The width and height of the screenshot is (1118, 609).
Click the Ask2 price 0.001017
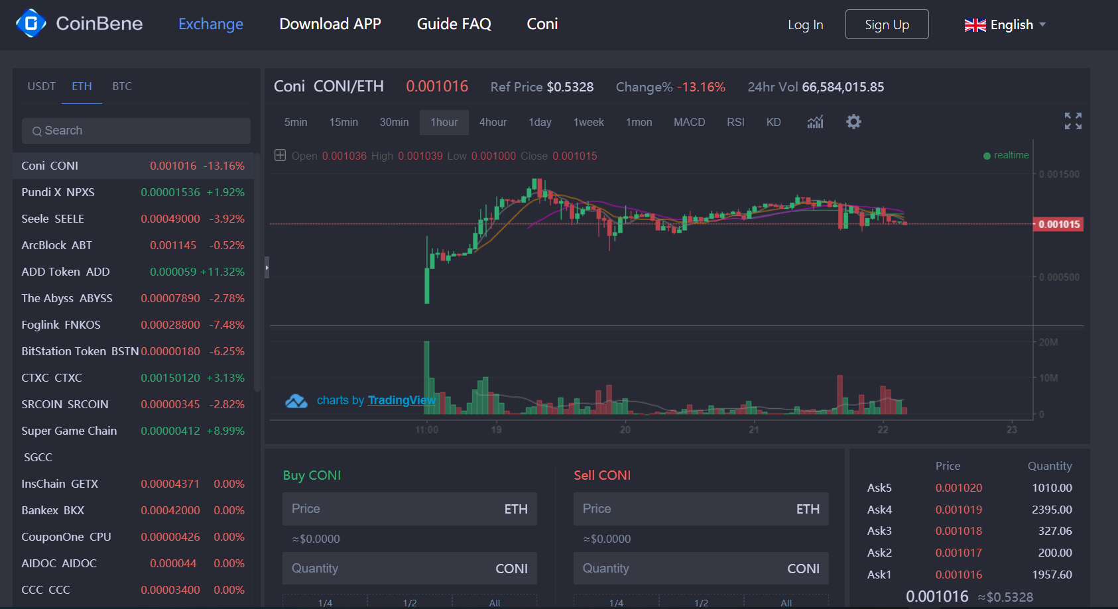coord(959,553)
